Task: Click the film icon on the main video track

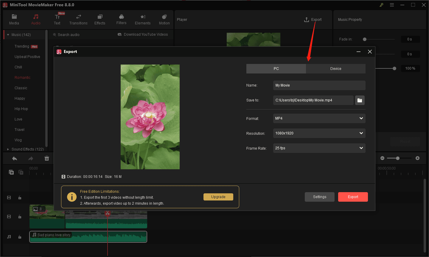Action: pos(9,217)
